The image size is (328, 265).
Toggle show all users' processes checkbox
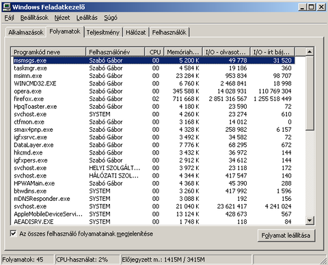13,234
